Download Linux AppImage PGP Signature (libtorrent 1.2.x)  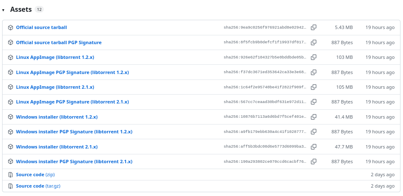click(x=73, y=72)
